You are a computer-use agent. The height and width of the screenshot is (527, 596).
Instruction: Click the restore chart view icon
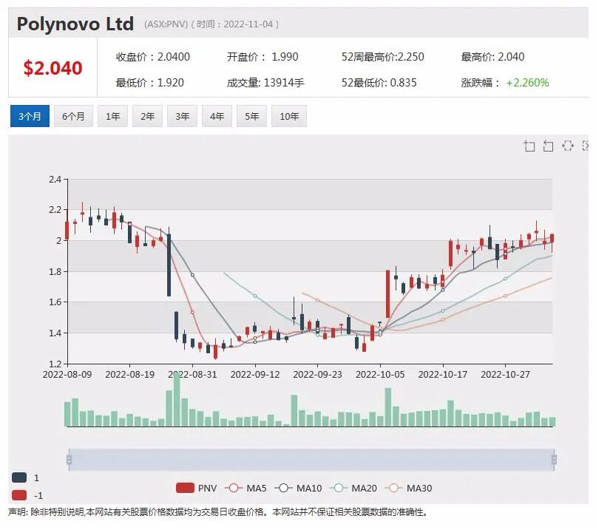tap(567, 146)
